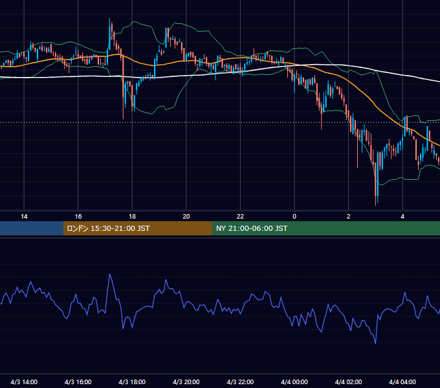Click the '18' hour label on price chart axis
The width and height of the screenshot is (440, 388).
(132, 217)
